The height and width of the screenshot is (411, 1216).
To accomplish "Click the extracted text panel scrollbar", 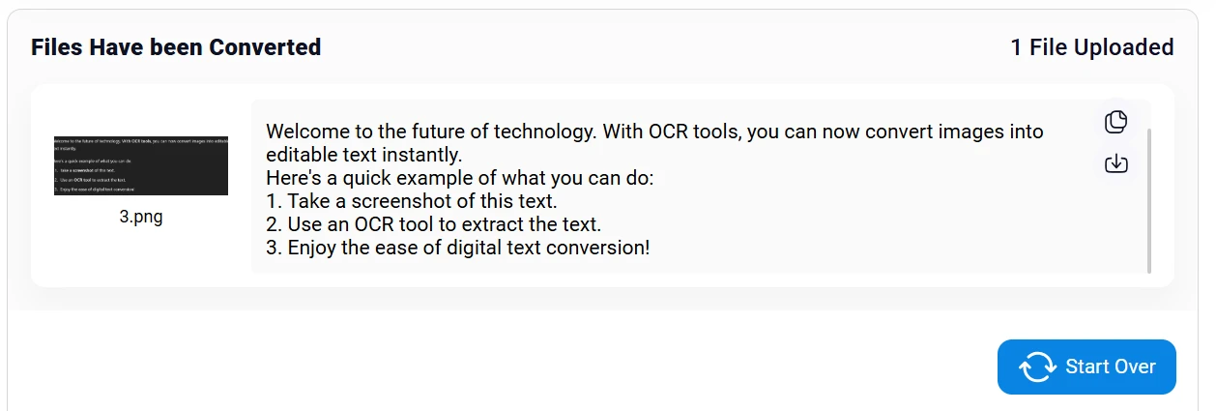I will [1148, 199].
